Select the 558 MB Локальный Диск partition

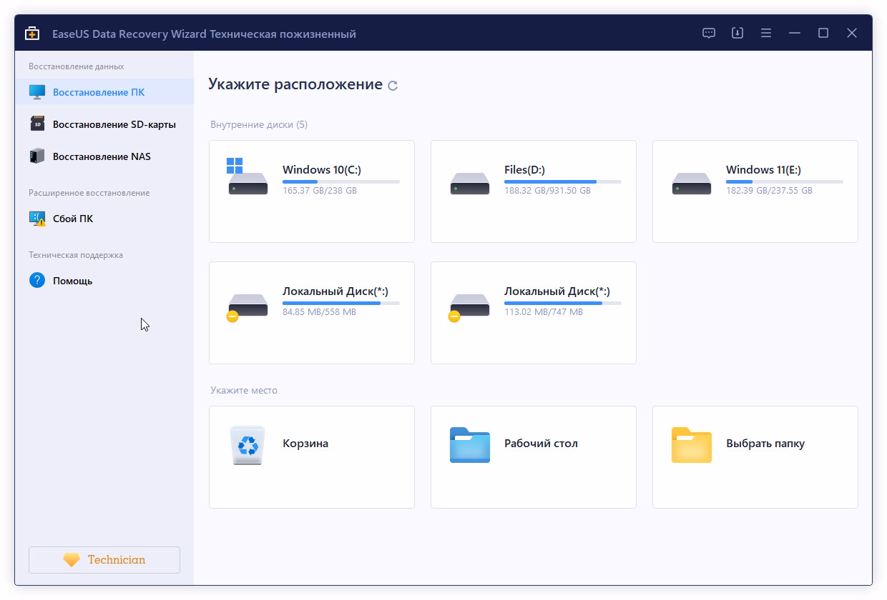(x=312, y=313)
